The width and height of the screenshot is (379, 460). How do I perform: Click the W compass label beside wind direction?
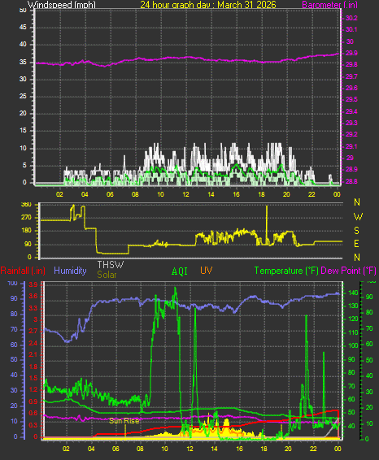coord(358,217)
